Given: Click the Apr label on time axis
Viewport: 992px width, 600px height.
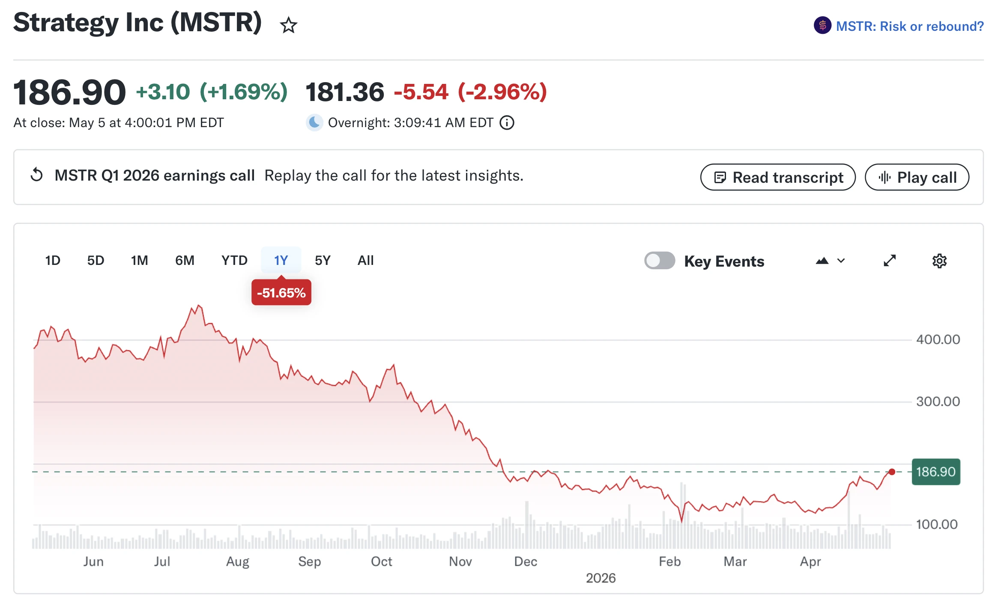Looking at the screenshot, I should point(810,561).
